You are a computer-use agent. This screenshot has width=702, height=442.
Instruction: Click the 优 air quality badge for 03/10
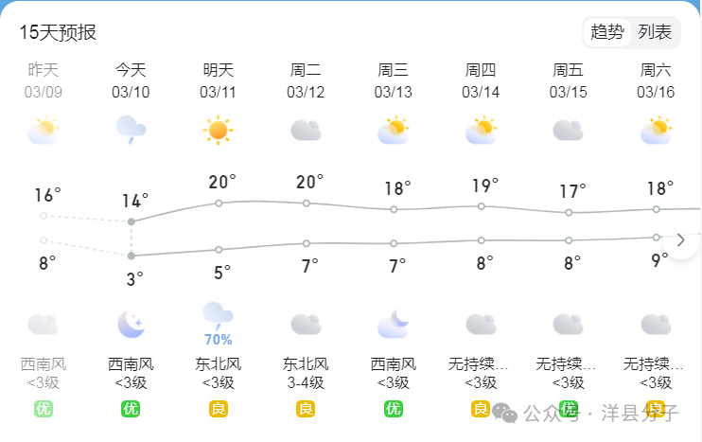click(131, 409)
